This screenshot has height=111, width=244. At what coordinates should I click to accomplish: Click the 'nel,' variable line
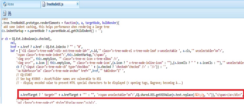coord(13,43)
